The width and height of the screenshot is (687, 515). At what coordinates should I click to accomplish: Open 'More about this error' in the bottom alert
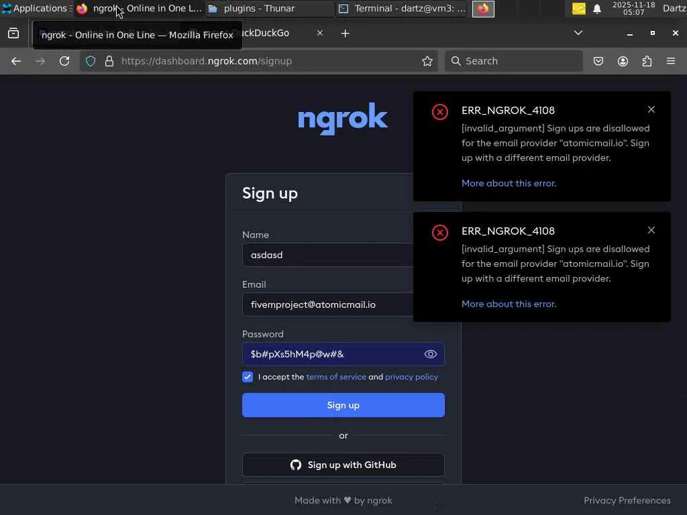coord(509,304)
